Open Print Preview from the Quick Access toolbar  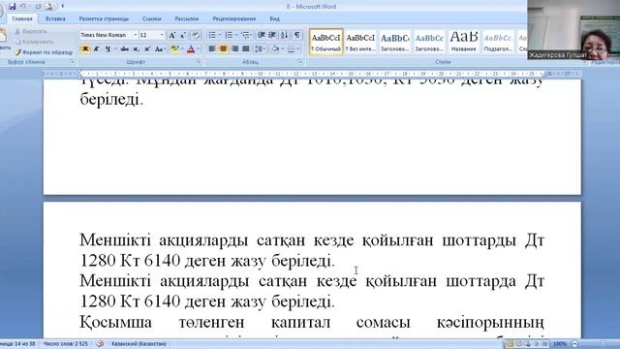tap(49, 7)
